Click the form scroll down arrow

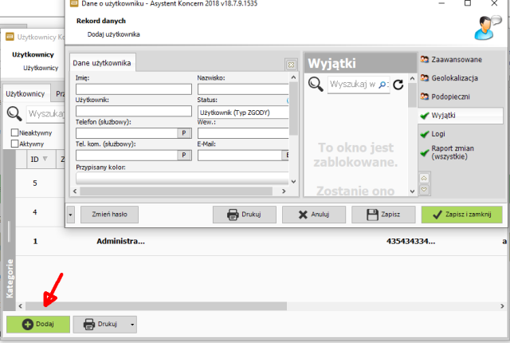coord(293,181)
